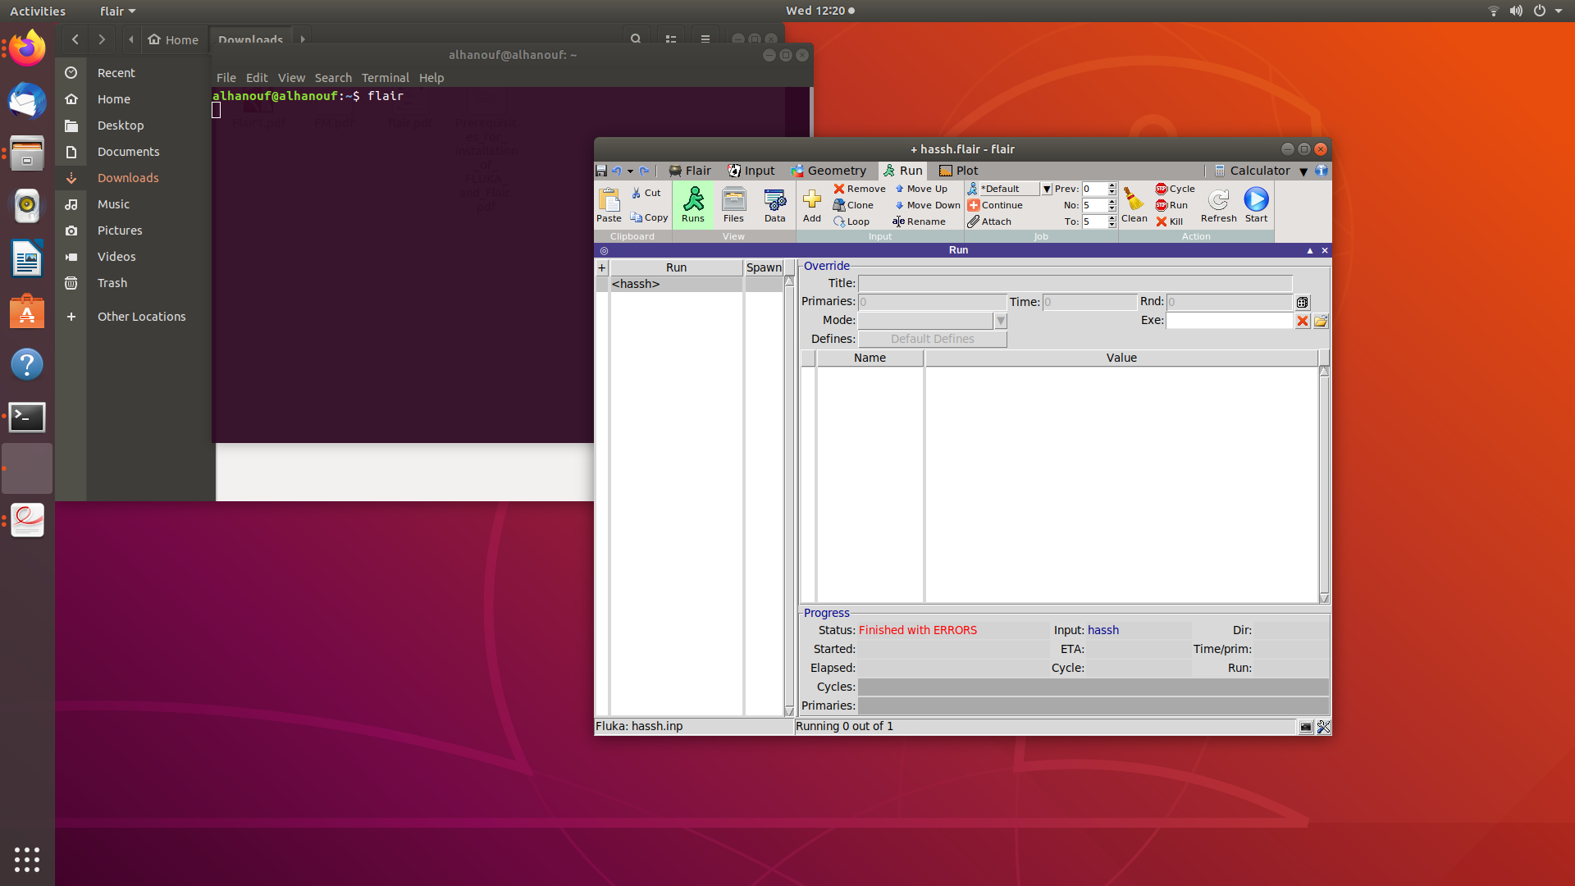Open Trash in the file manager sidebar
This screenshot has width=1575, height=886.
tap(112, 283)
